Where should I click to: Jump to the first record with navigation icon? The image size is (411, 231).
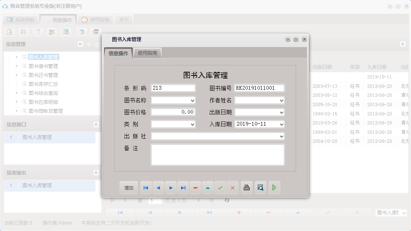coord(146,187)
